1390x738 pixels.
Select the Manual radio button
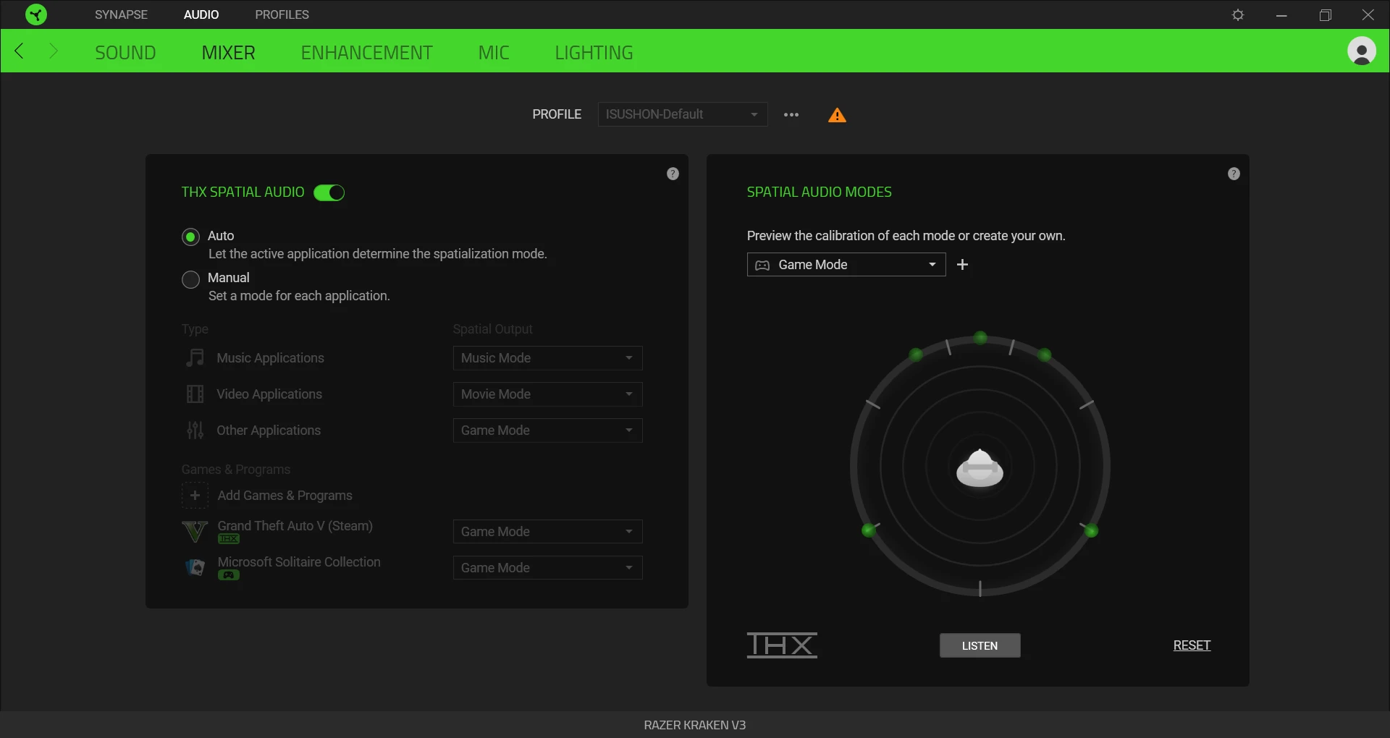(190, 279)
